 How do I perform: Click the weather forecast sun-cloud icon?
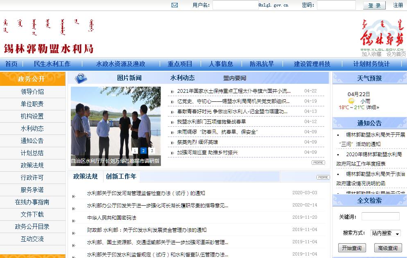[351, 101]
